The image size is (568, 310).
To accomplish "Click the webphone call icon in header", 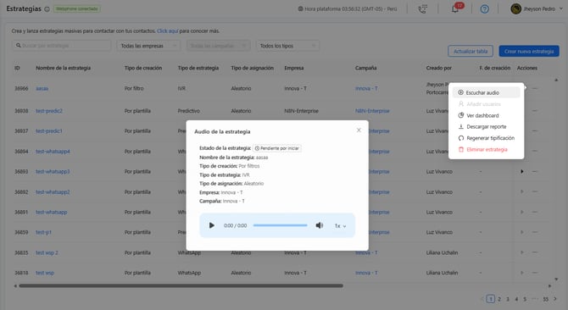I will [422, 9].
